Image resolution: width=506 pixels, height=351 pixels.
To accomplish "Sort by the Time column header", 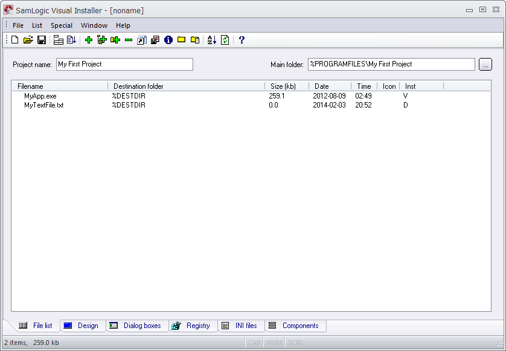I will coord(364,86).
